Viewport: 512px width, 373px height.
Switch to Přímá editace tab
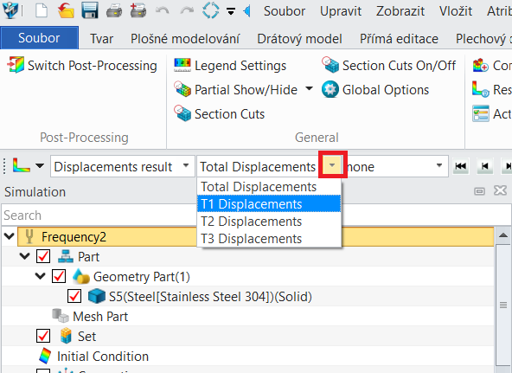pos(399,39)
